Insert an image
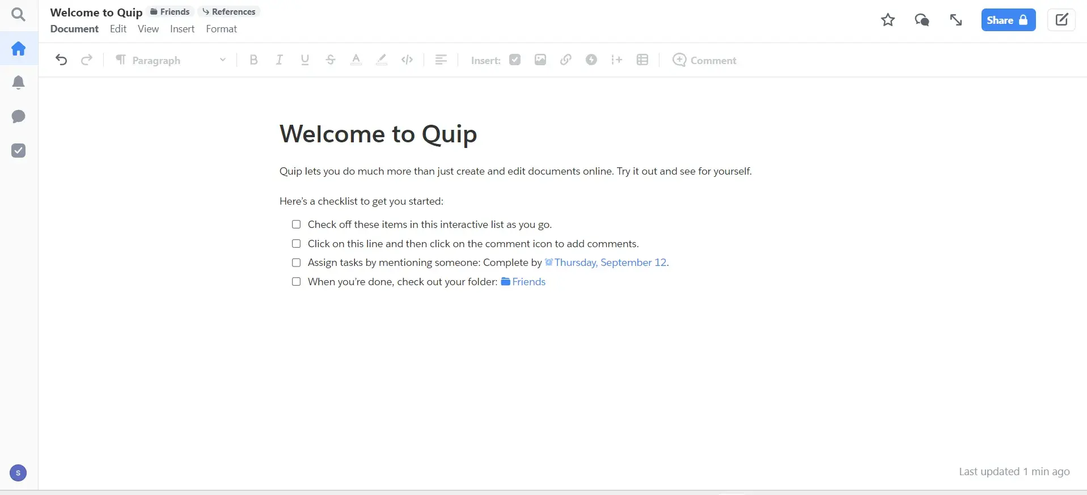 tap(540, 60)
